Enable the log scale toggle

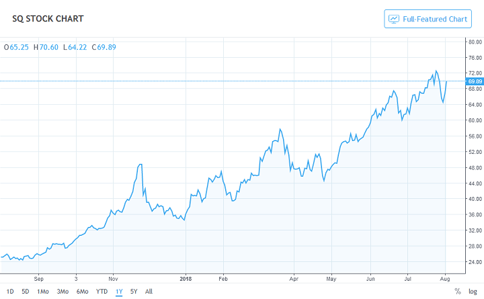point(474,292)
